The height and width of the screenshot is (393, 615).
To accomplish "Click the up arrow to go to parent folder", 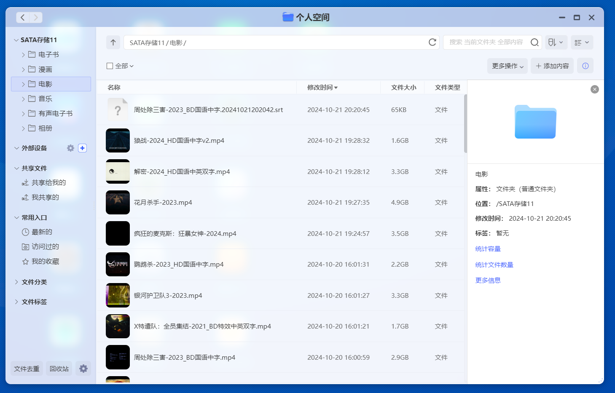I will pyautogui.click(x=113, y=42).
